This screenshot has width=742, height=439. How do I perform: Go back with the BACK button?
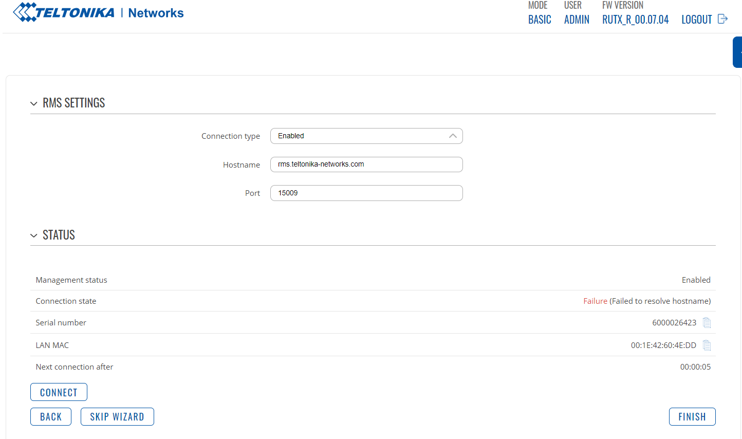point(51,417)
